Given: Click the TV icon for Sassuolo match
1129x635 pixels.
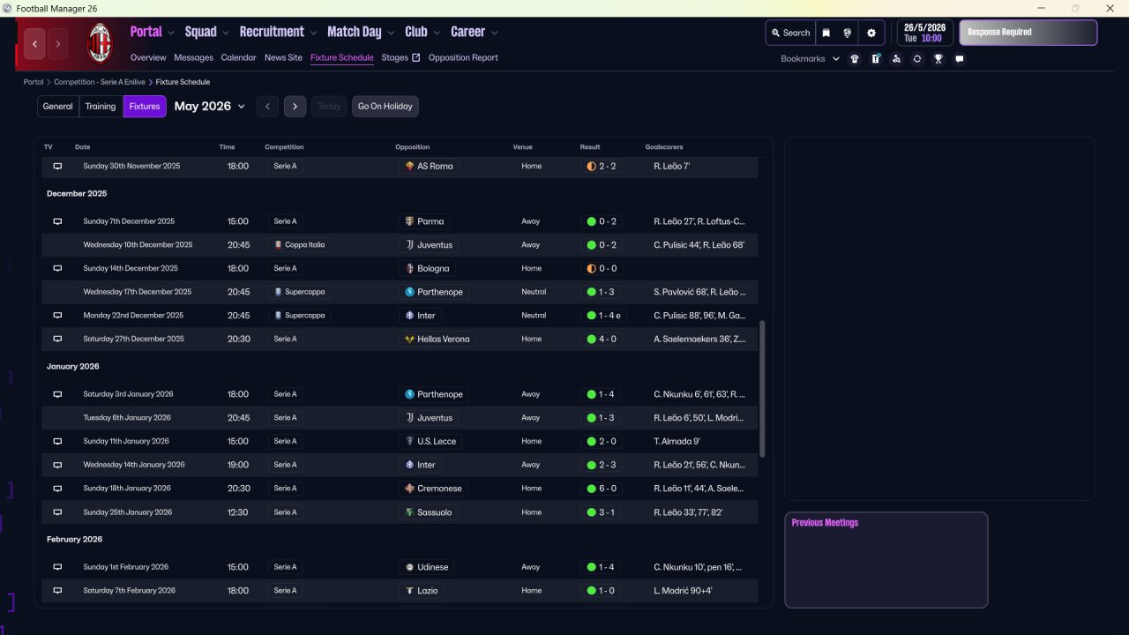Looking at the screenshot, I should (57, 512).
